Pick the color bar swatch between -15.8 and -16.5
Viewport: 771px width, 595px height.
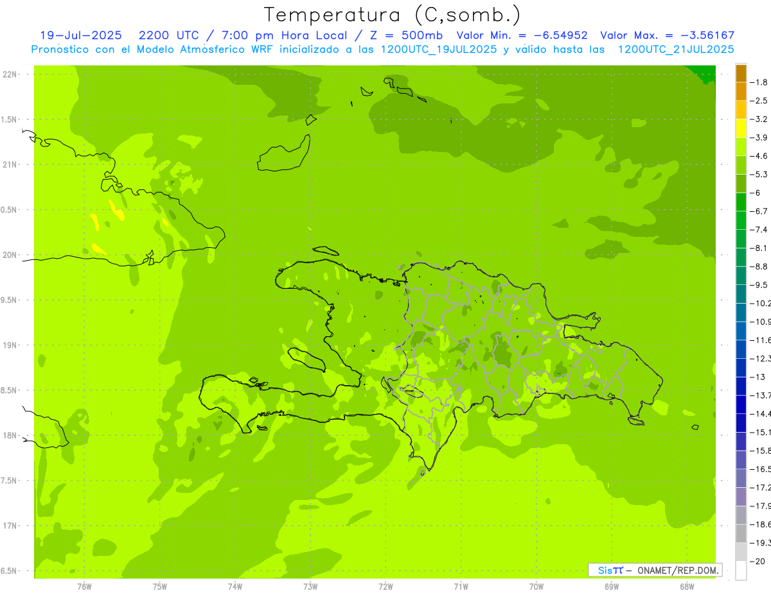pos(741,460)
